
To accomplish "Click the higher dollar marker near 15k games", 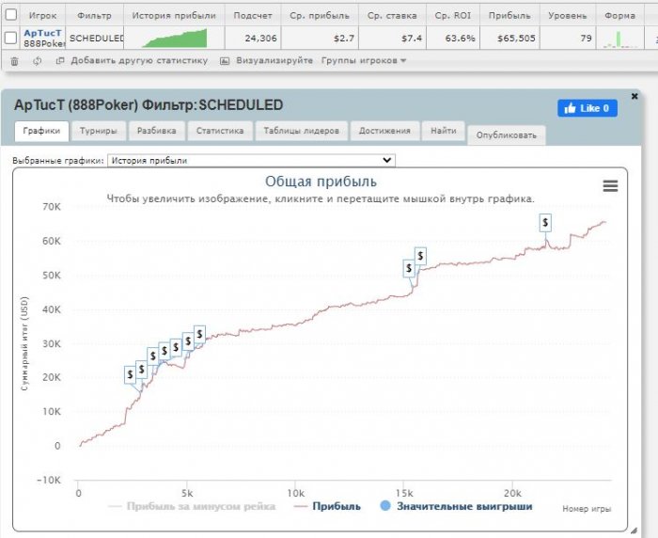I will 420,256.
